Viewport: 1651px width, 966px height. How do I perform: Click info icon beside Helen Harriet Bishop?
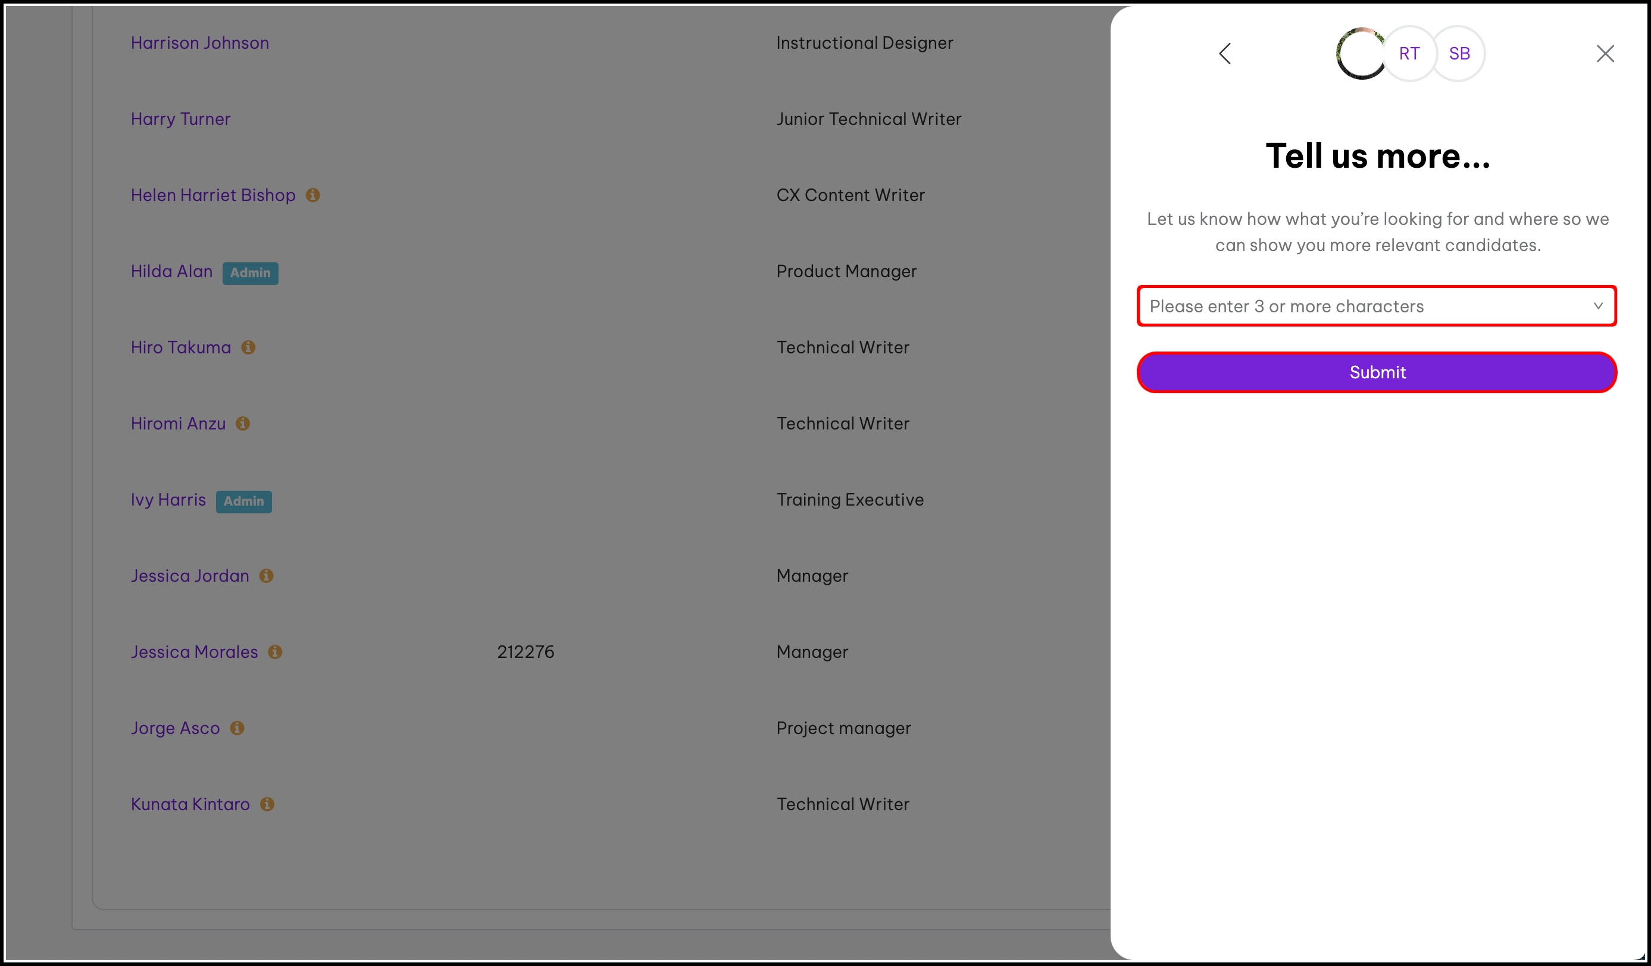tap(313, 195)
